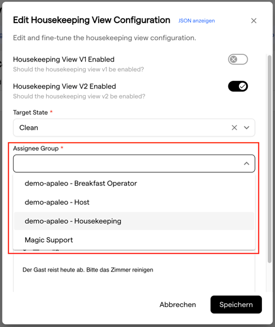The height and width of the screenshot is (327, 275).
Task: Click the dialog's vertical scrollbar
Action: (x=270, y=159)
